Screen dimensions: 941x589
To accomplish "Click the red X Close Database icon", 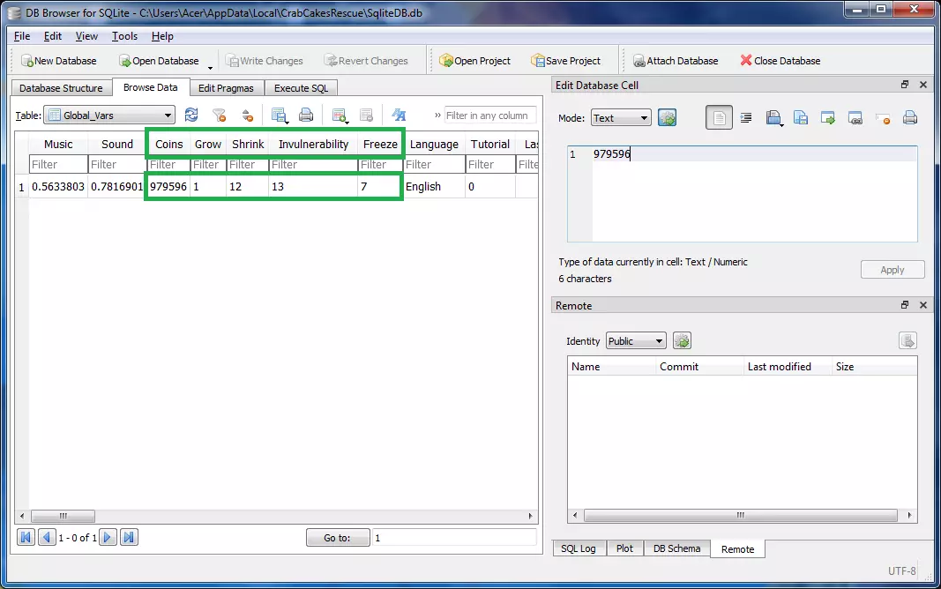I will 746,60.
